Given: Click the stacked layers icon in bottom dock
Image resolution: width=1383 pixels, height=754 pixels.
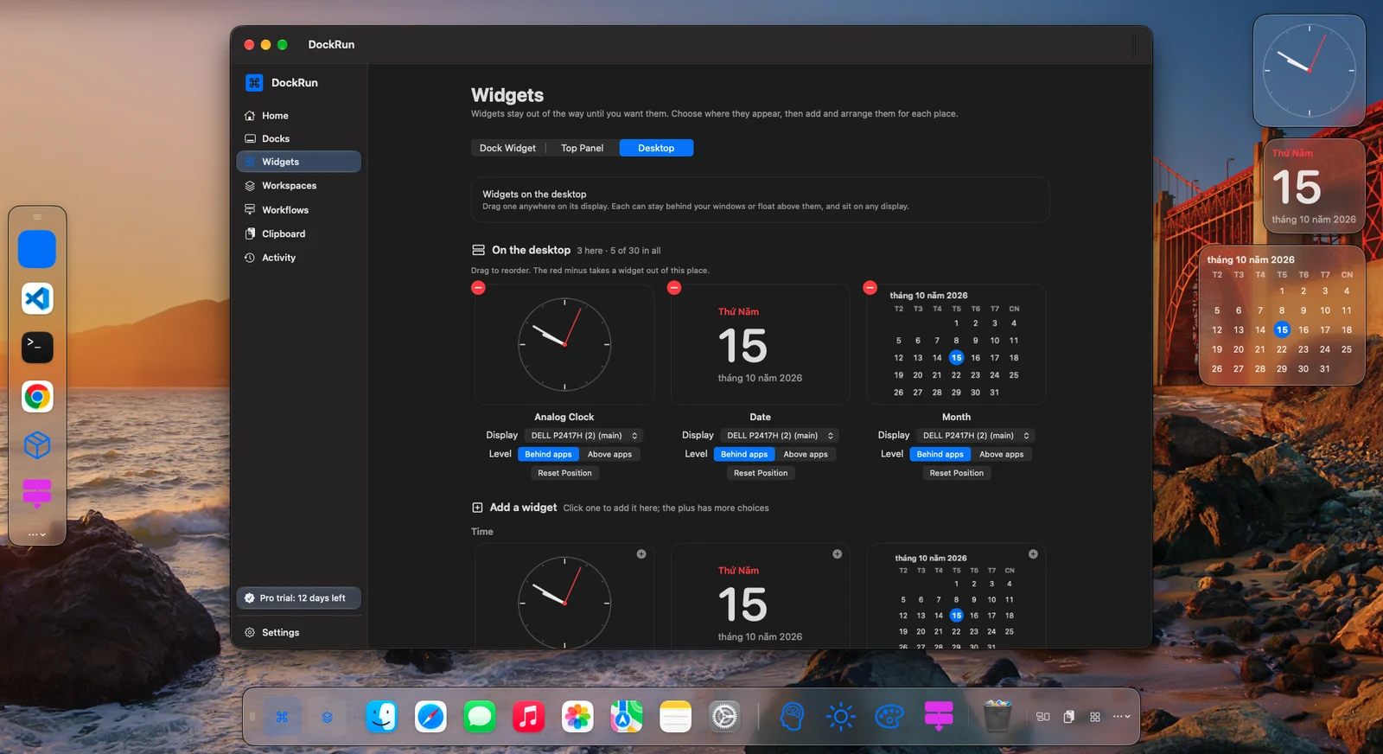Looking at the screenshot, I should click(x=327, y=717).
